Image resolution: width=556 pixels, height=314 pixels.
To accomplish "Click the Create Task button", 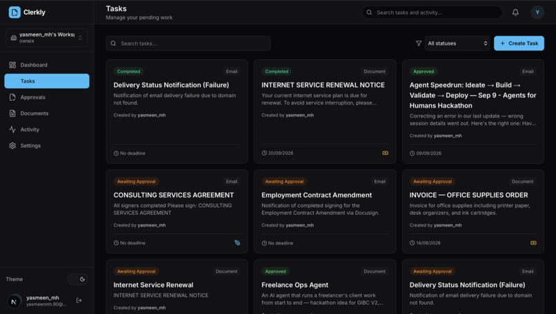I will [x=519, y=43].
